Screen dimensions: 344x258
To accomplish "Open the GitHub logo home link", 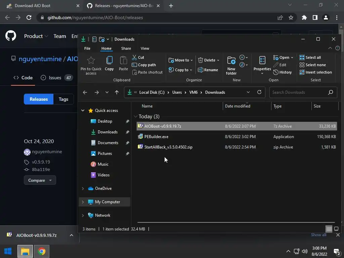I will point(11,36).
